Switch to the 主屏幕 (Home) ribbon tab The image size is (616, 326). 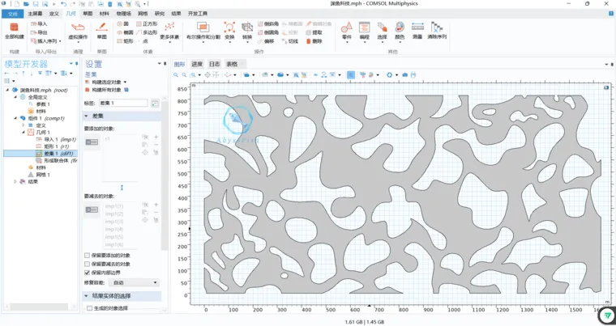[36, 13]
